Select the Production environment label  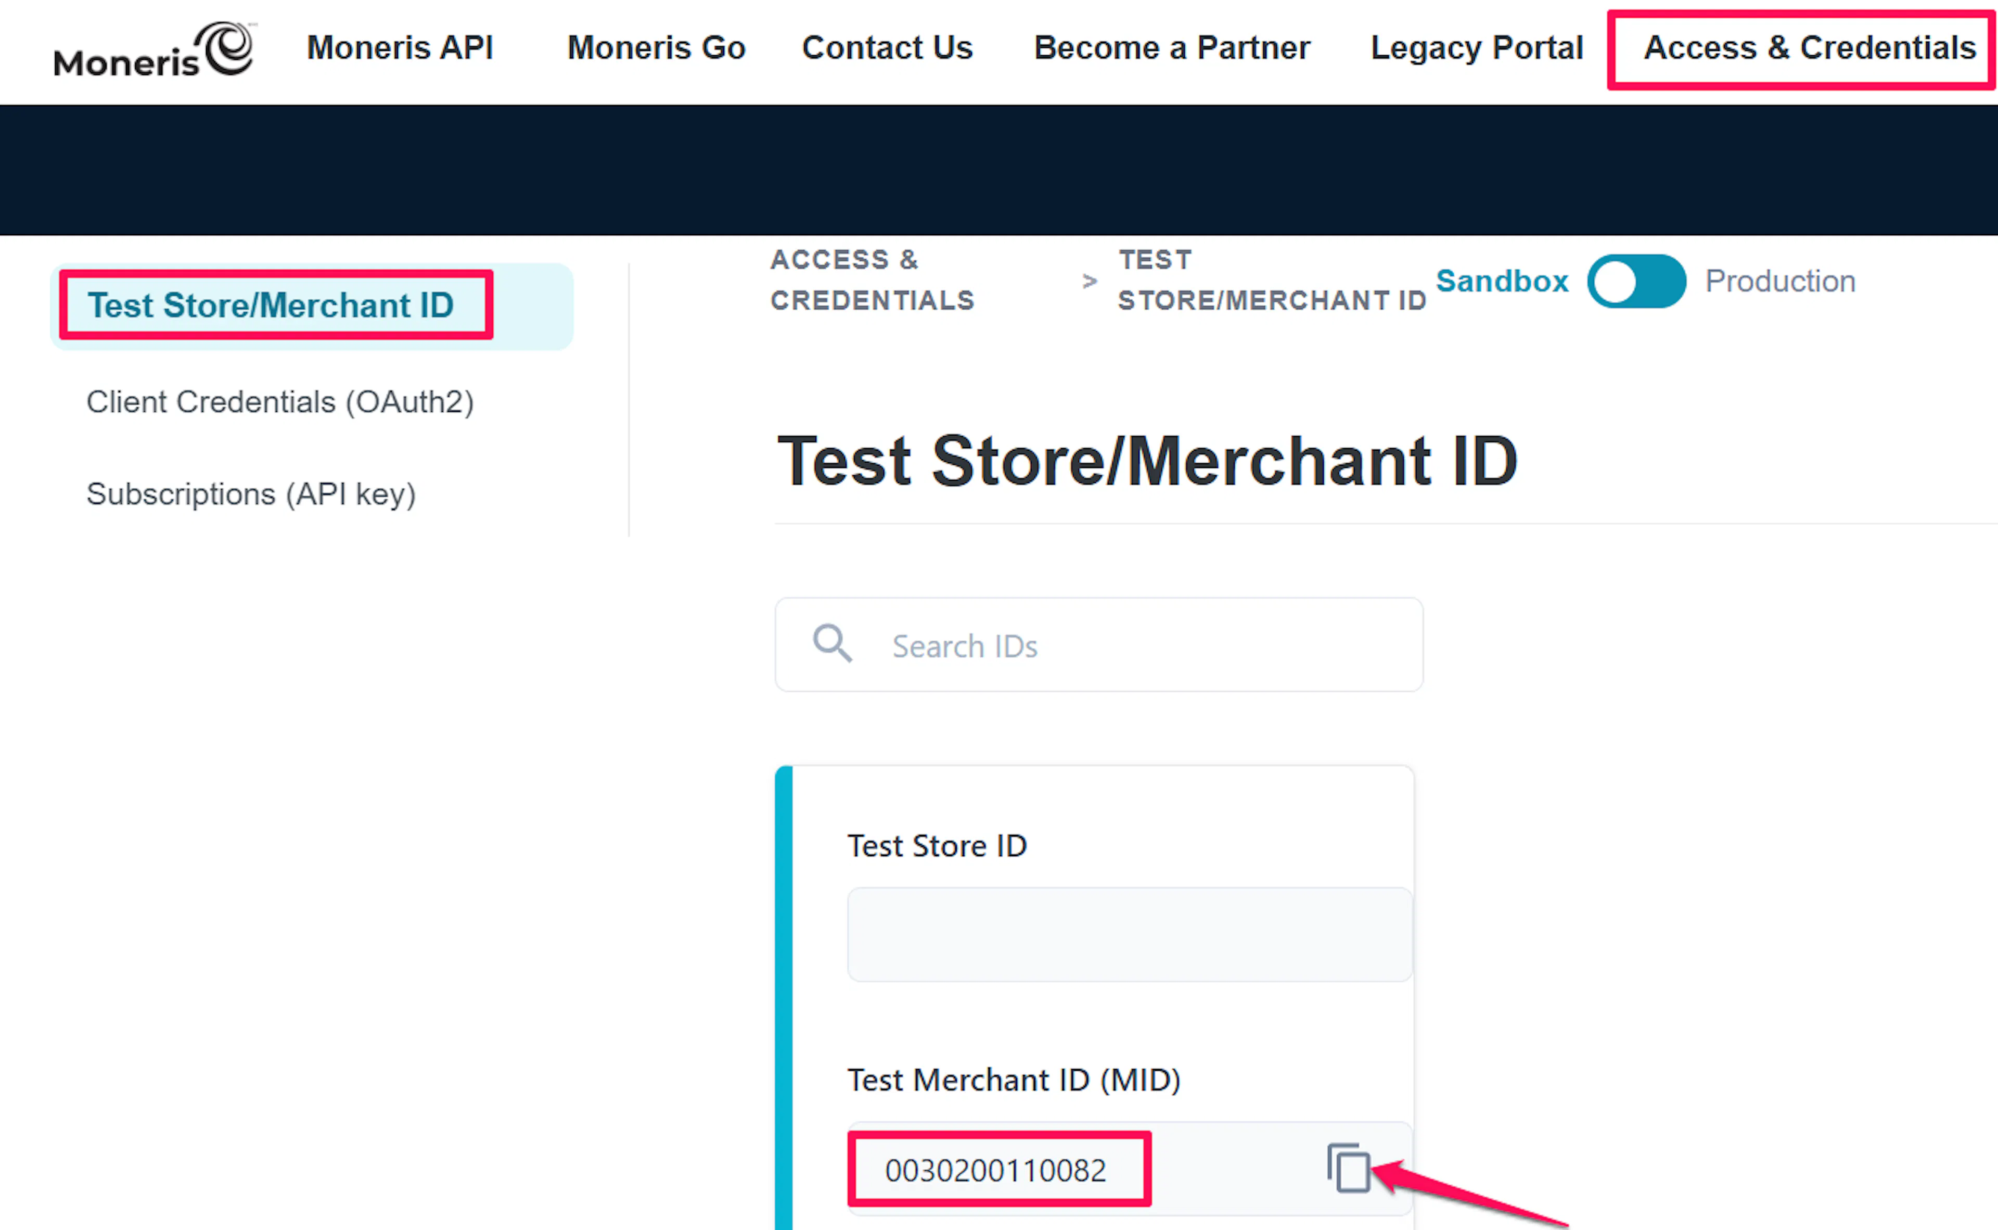[x=1780, y=282]
